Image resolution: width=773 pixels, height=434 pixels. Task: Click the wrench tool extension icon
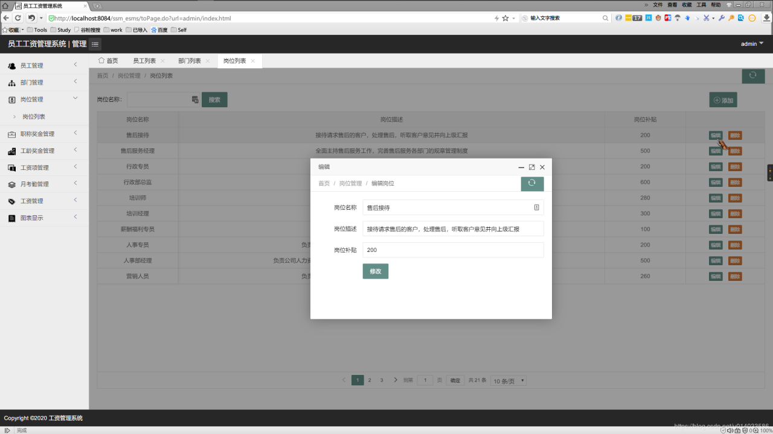721,18
